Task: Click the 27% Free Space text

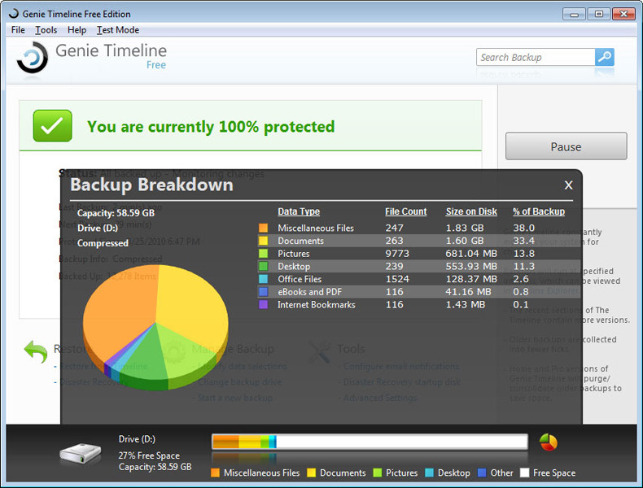Action: 149,455
